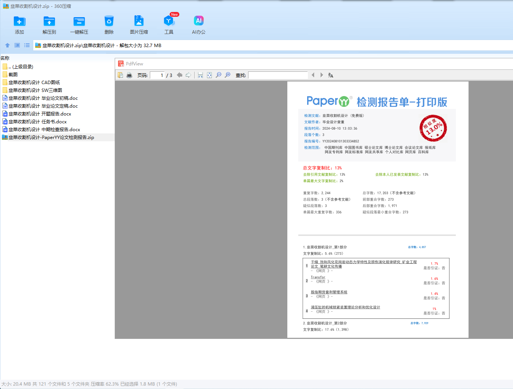This screenshot has height=389, width=513.
Task: Click the 检测报告单-打印版 title
Action: [402, 102]
